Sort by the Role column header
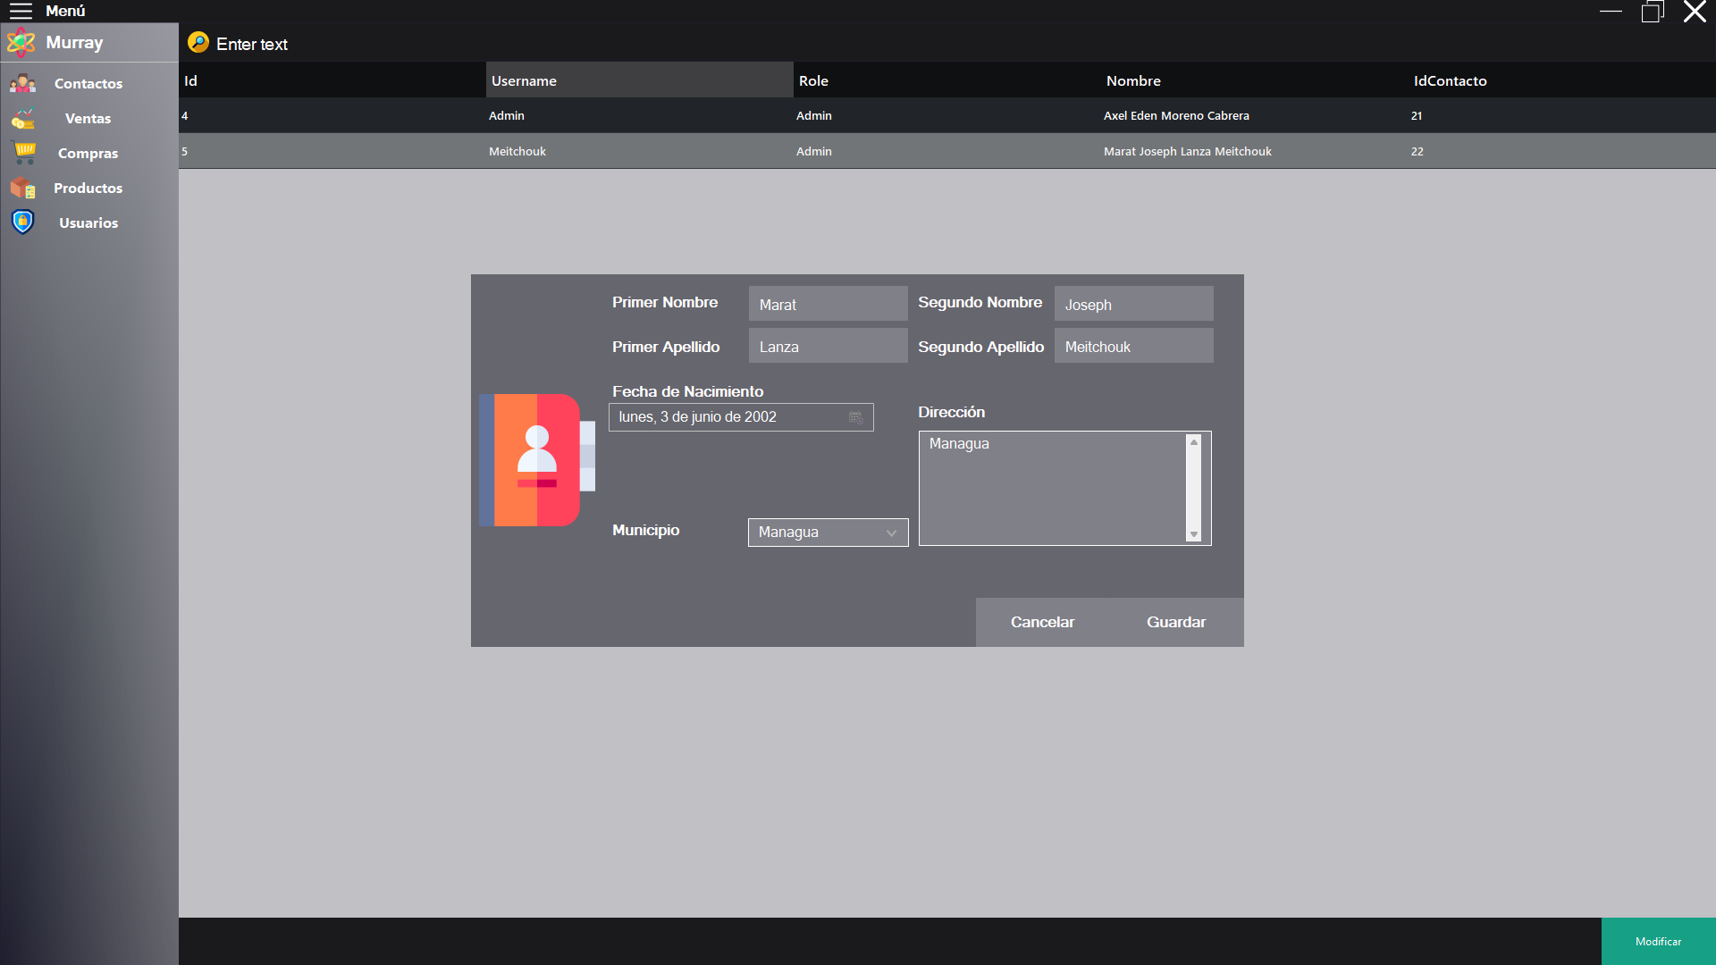The image size is (1716, 965). [x=946, y=80]
